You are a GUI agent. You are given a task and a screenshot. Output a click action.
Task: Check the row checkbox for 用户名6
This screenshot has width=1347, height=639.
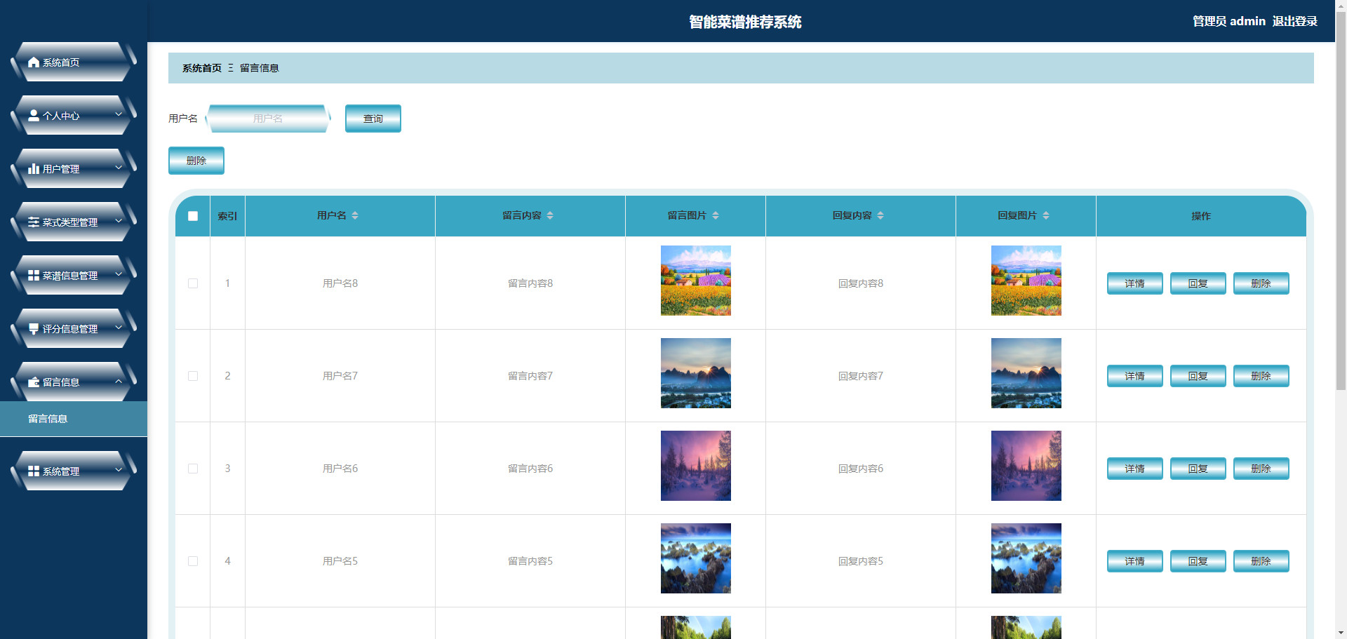tap(193, 469)
